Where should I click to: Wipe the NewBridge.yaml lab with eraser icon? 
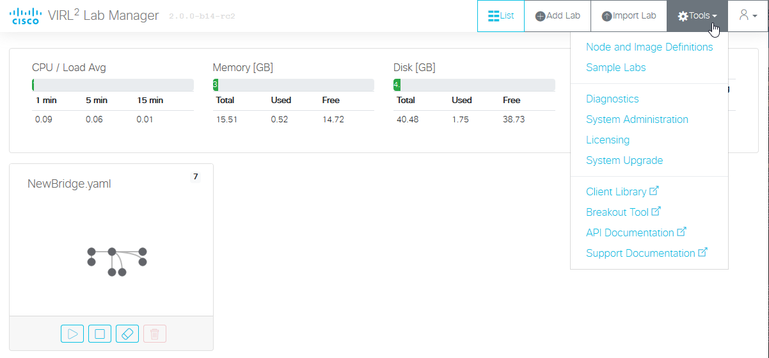(127, 334)
